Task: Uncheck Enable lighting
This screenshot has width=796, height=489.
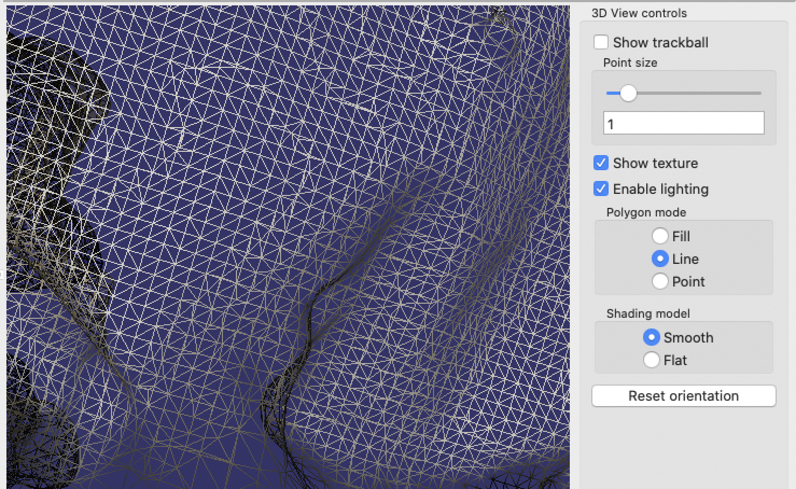Action: [x=601, y=188]
